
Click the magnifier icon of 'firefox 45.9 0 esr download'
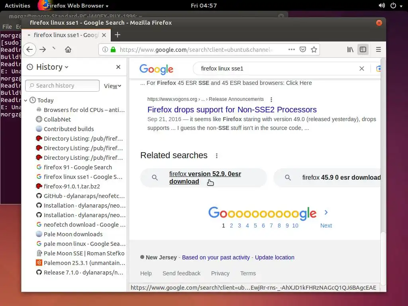coord(288,177)
